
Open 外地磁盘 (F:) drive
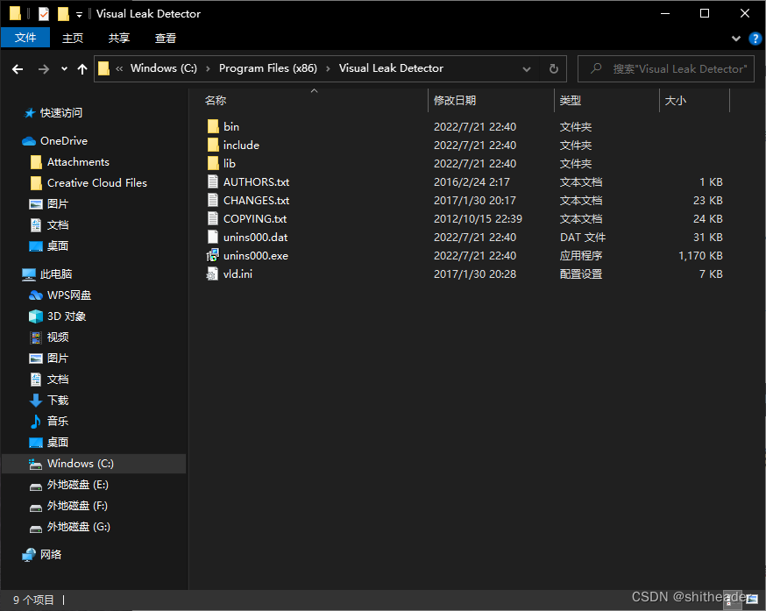click(77, 506)
